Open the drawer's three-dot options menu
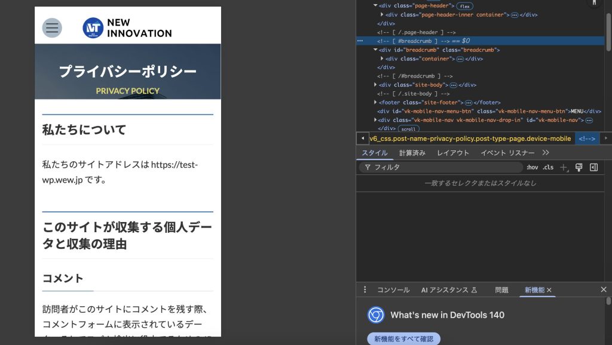This screenshot has height=345, width=612. click(365, 289)
